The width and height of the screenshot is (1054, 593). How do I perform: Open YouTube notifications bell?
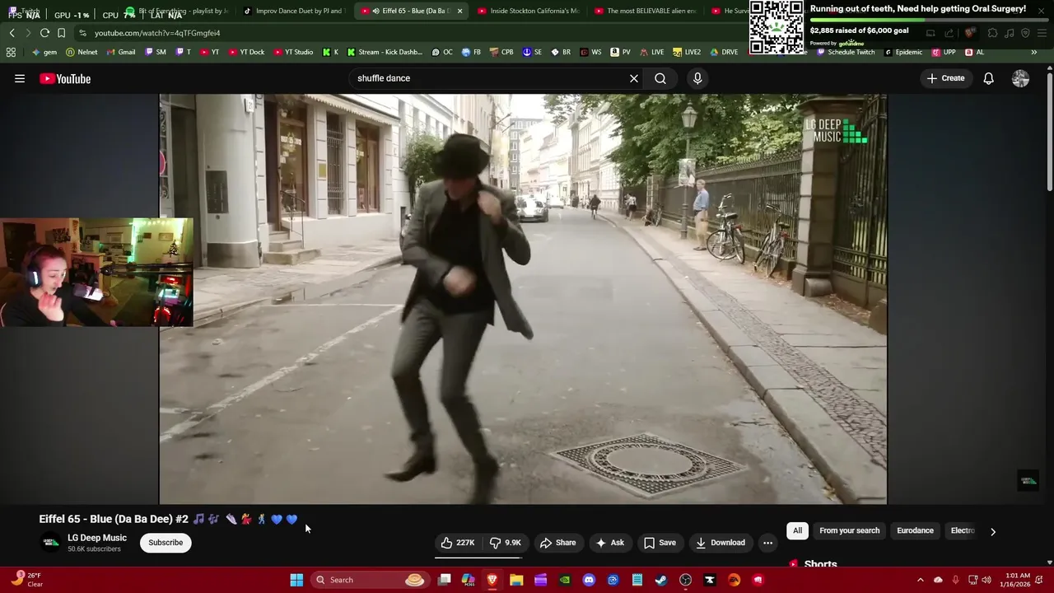pos(988,78)
